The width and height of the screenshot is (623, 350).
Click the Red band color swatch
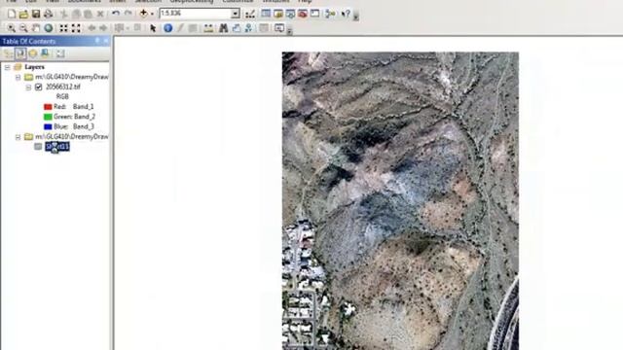pyautogui.click(x=48, y=107)
